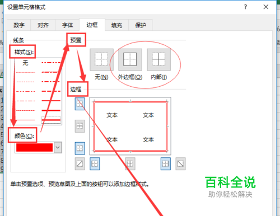Toggle the left border button
The height and width of the screenshot is (216, 280).
point(95,164)
